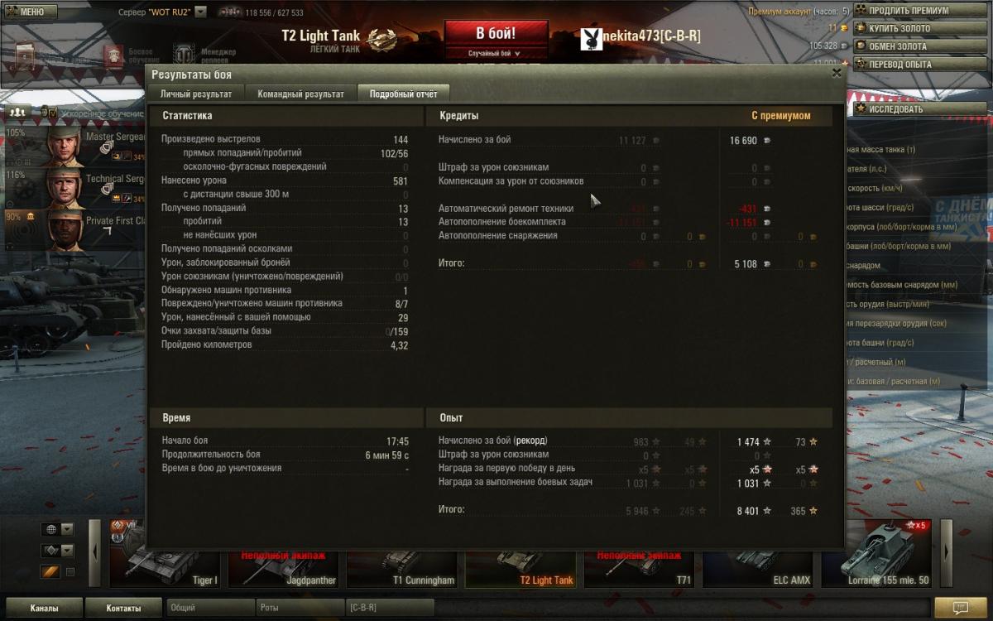Open the chat speech-bubble icon bottom right

coord(960,608)
